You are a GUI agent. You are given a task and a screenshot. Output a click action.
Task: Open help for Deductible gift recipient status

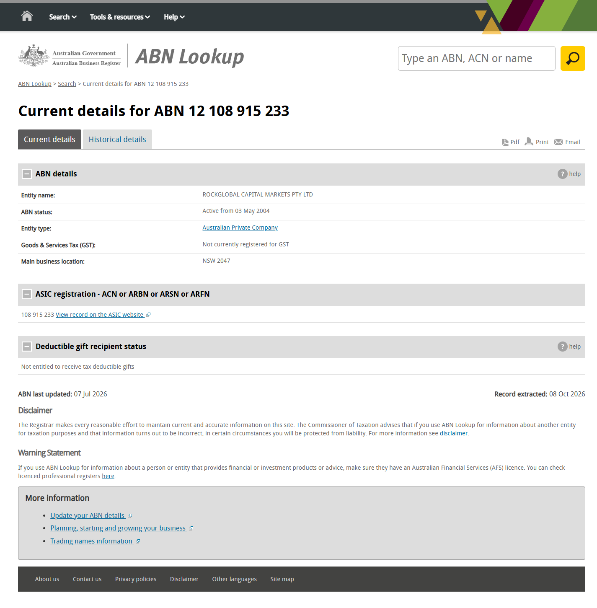(569, 347)
